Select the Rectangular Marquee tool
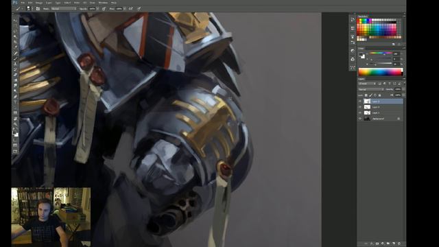 tap(15, 26)
